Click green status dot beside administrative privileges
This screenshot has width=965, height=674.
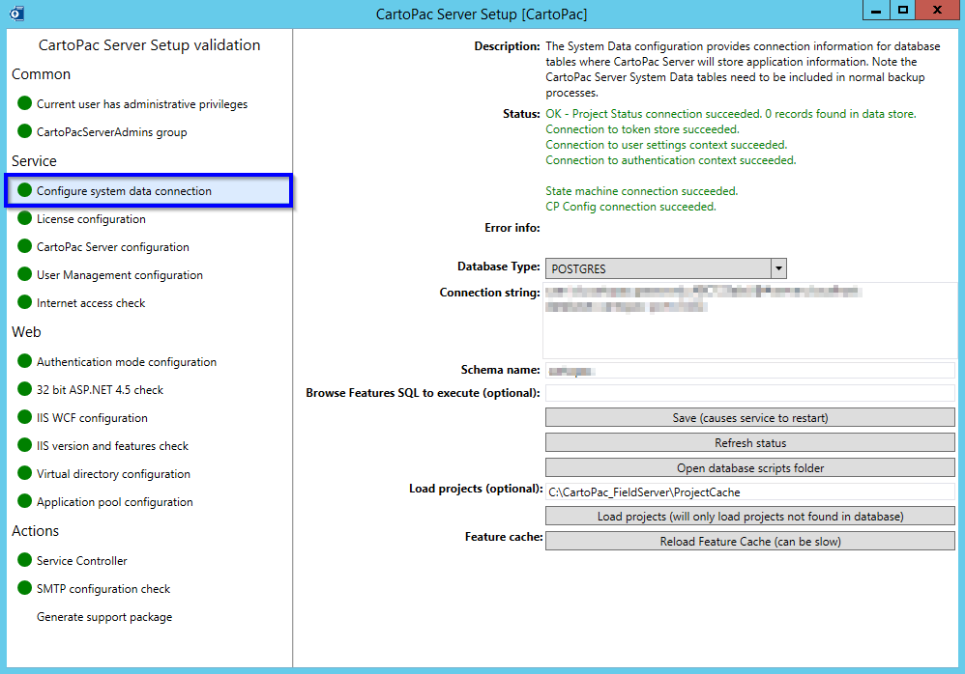point(24,103)
